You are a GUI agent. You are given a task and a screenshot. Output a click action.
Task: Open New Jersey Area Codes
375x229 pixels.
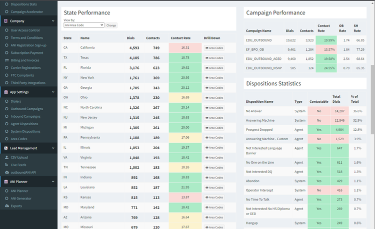(214, 118)
